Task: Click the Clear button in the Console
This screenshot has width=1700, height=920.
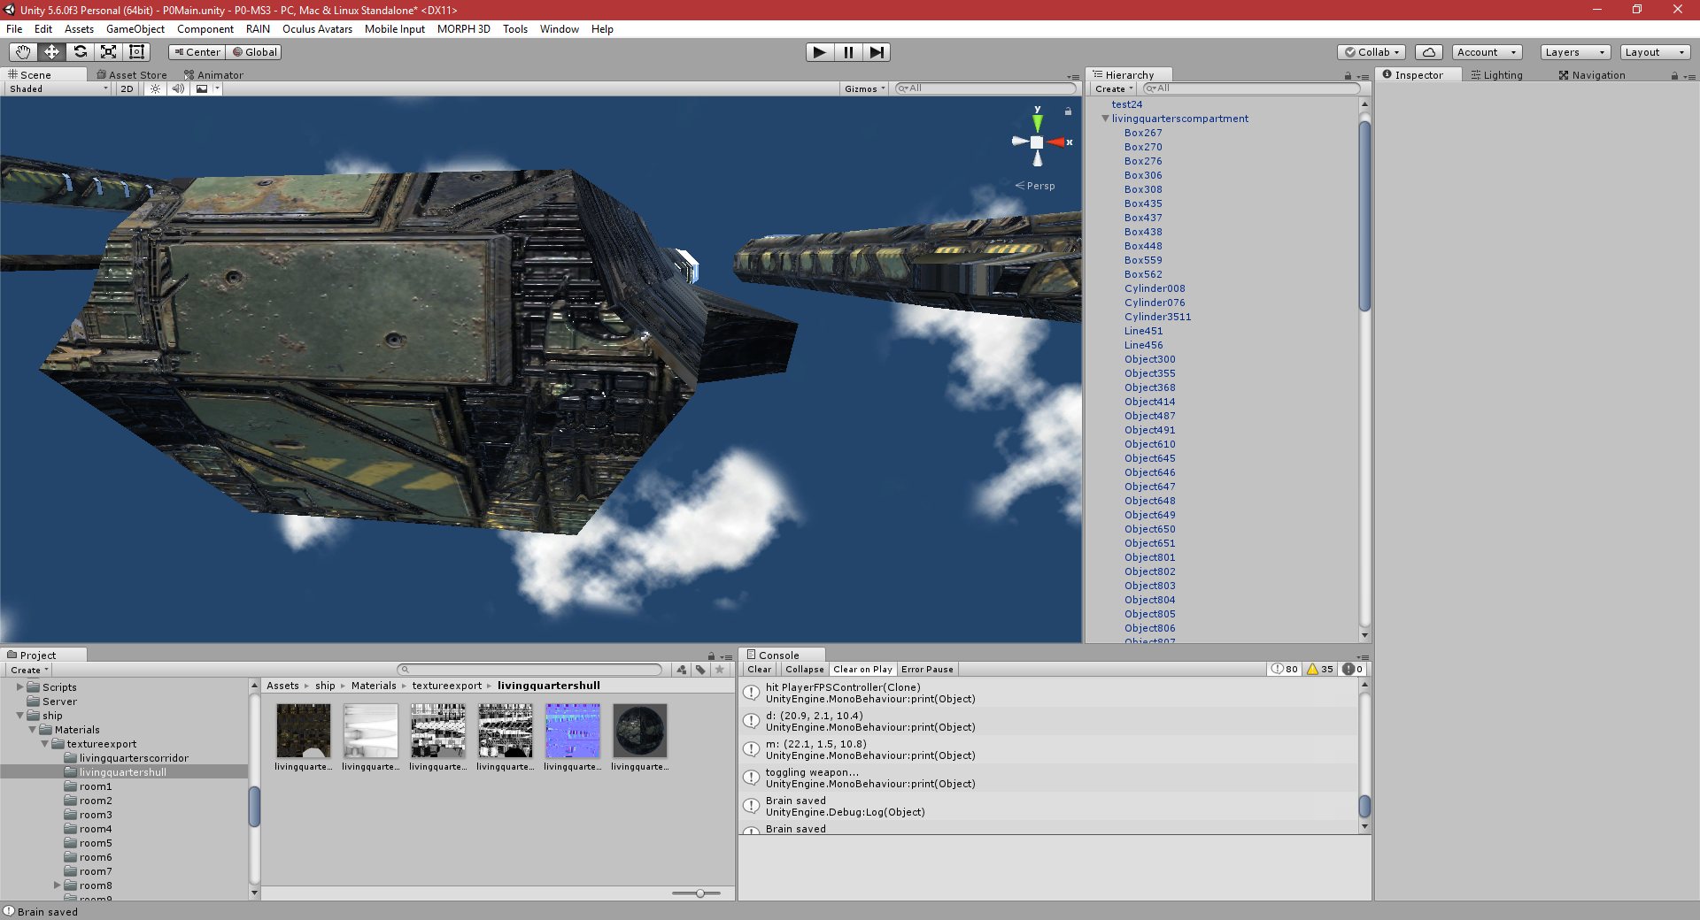Action: pyautogui.click(x=759, y=670)
